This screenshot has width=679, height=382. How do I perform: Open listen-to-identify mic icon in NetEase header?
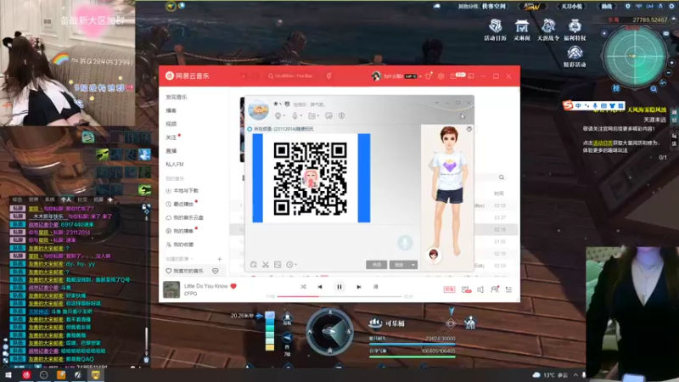point(329,76)
